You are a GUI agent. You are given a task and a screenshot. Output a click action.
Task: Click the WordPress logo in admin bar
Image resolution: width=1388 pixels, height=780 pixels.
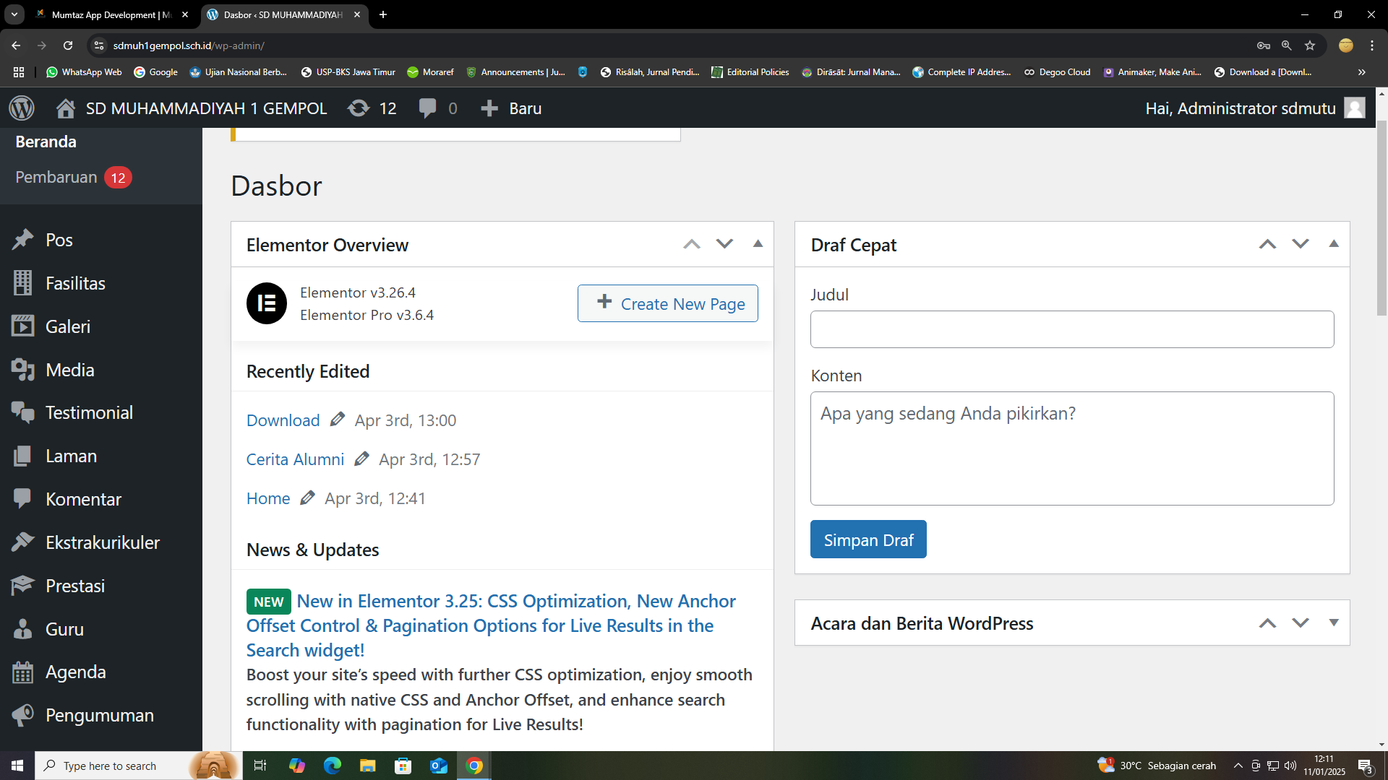click(x=22, y=108)
